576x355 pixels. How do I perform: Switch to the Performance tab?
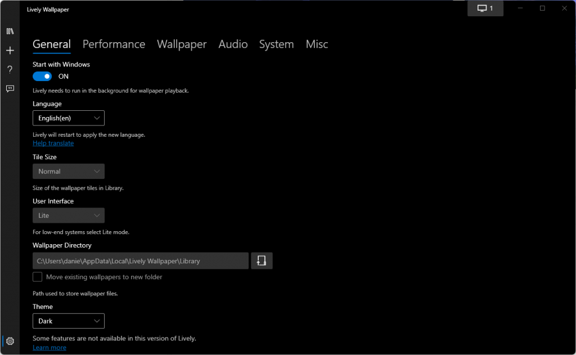pos(114,44)
